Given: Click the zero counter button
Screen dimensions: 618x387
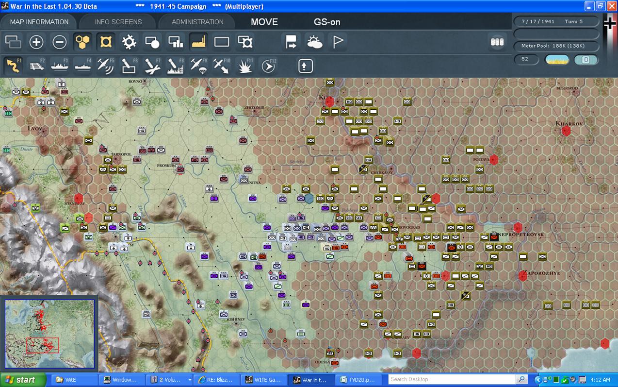Looking at the screenshot, I should click(x=586, y=60).
